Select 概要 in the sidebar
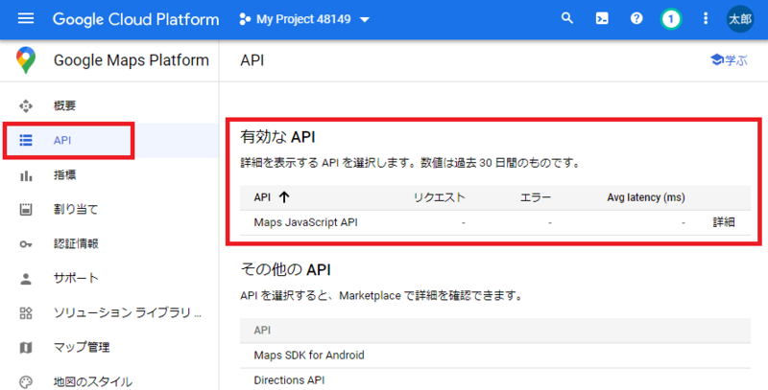Image resolution: width=768 pixels, height=390 pixels. coord(64,106)
